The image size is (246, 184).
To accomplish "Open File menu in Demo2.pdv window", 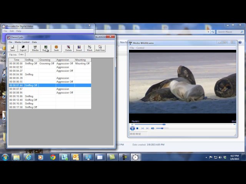I will pos(10,42).
